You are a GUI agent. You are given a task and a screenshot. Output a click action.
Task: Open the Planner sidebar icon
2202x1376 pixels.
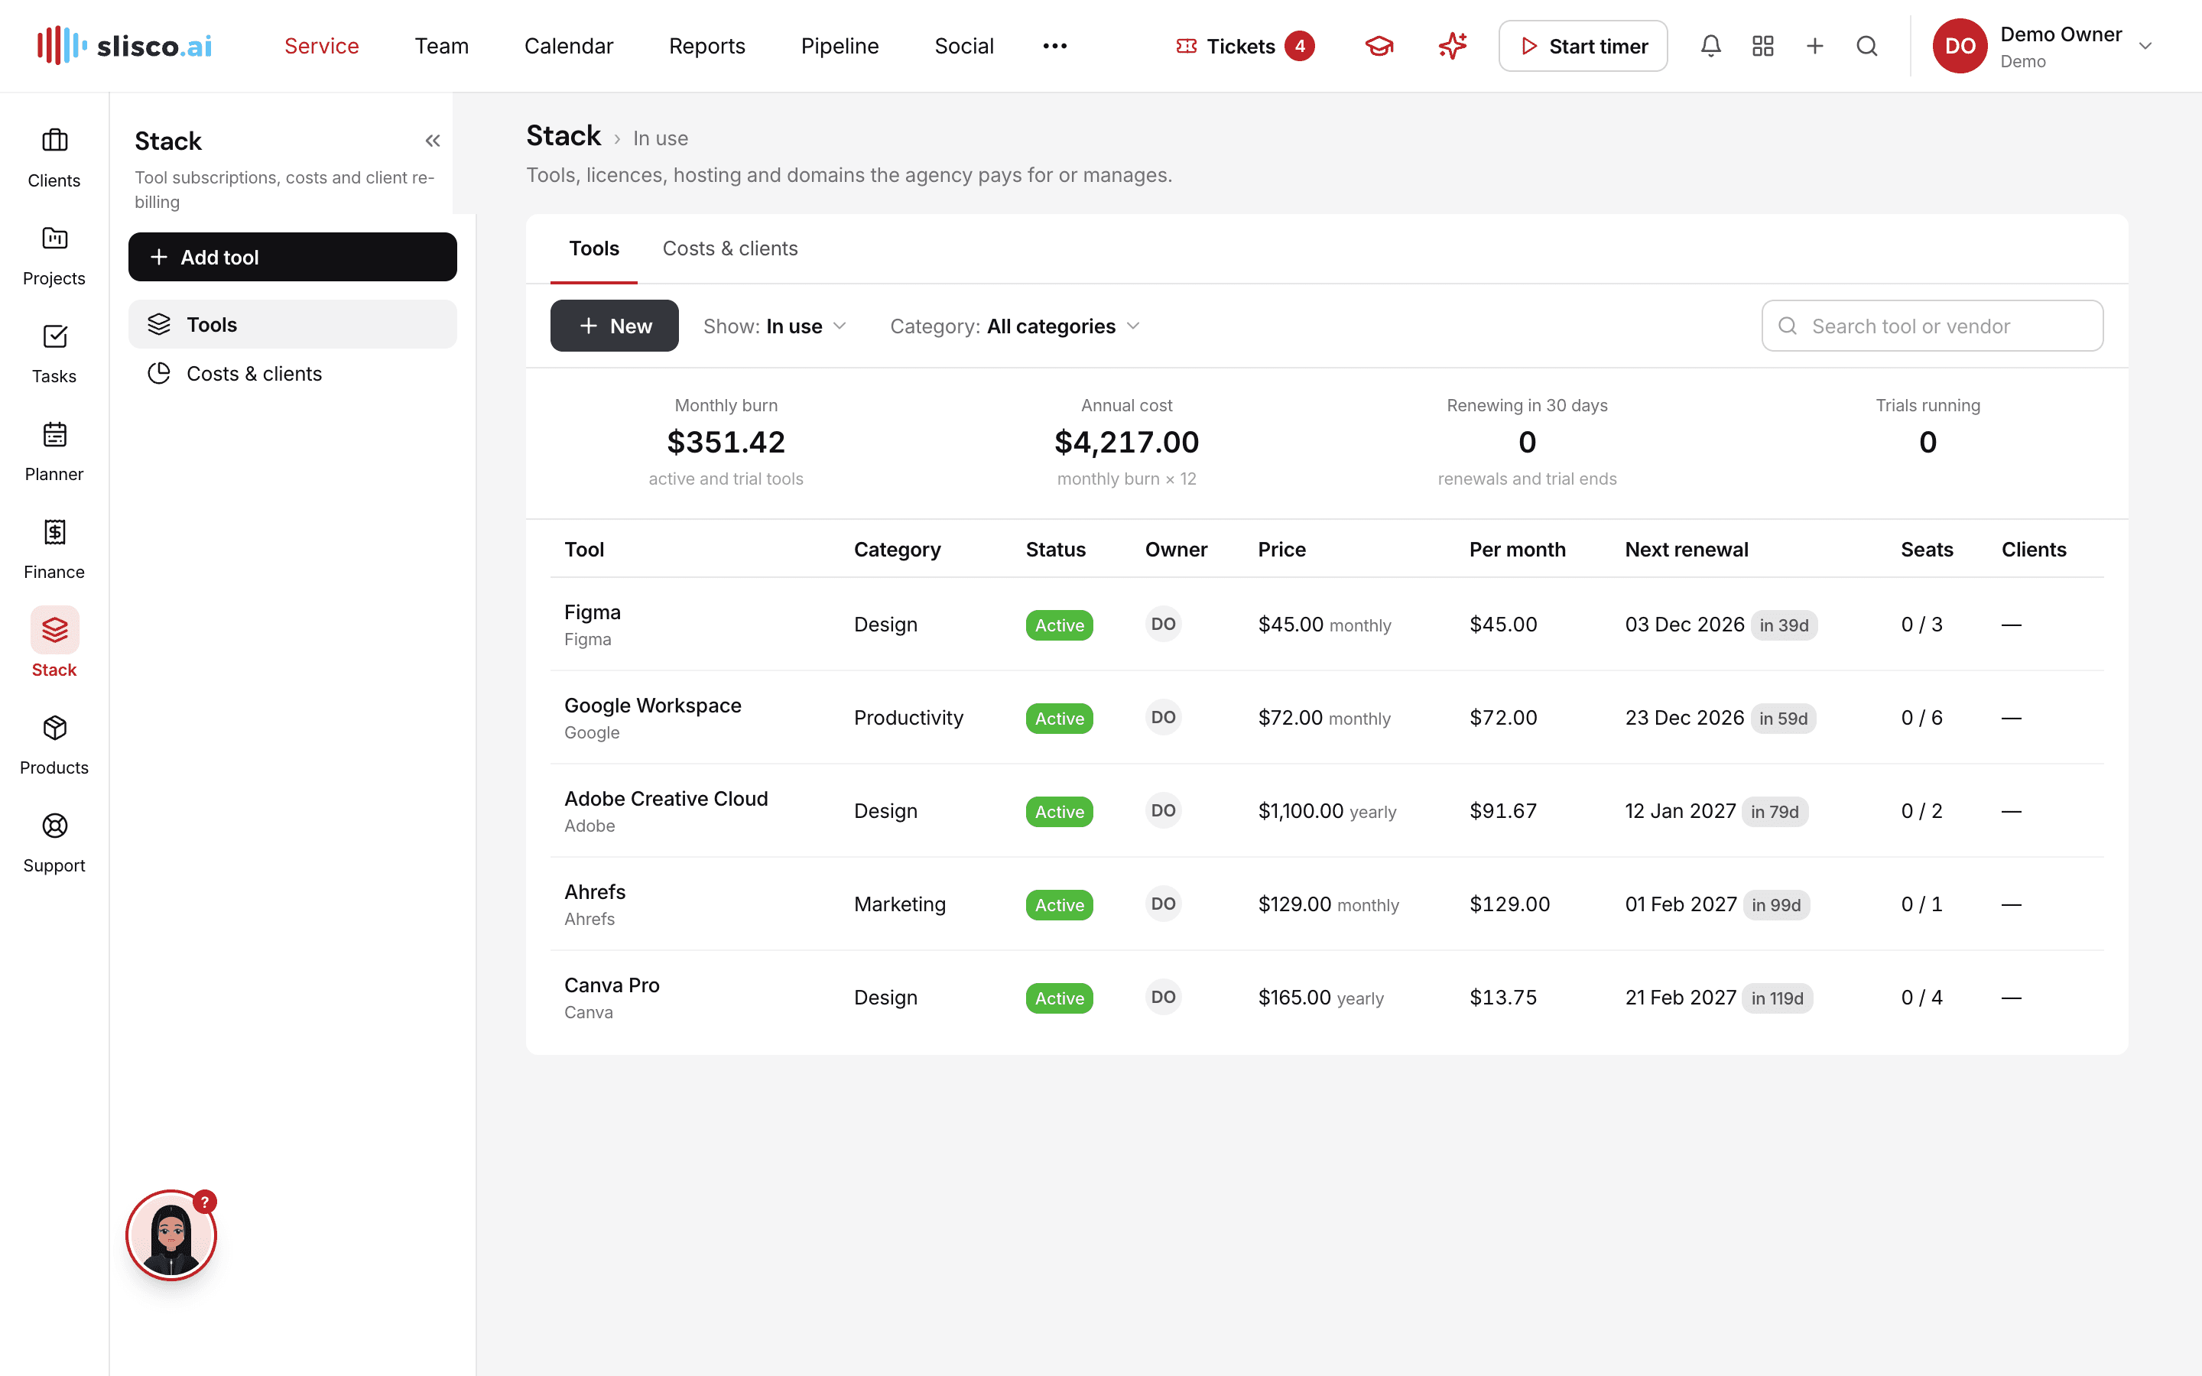click(x=54, y=451)
